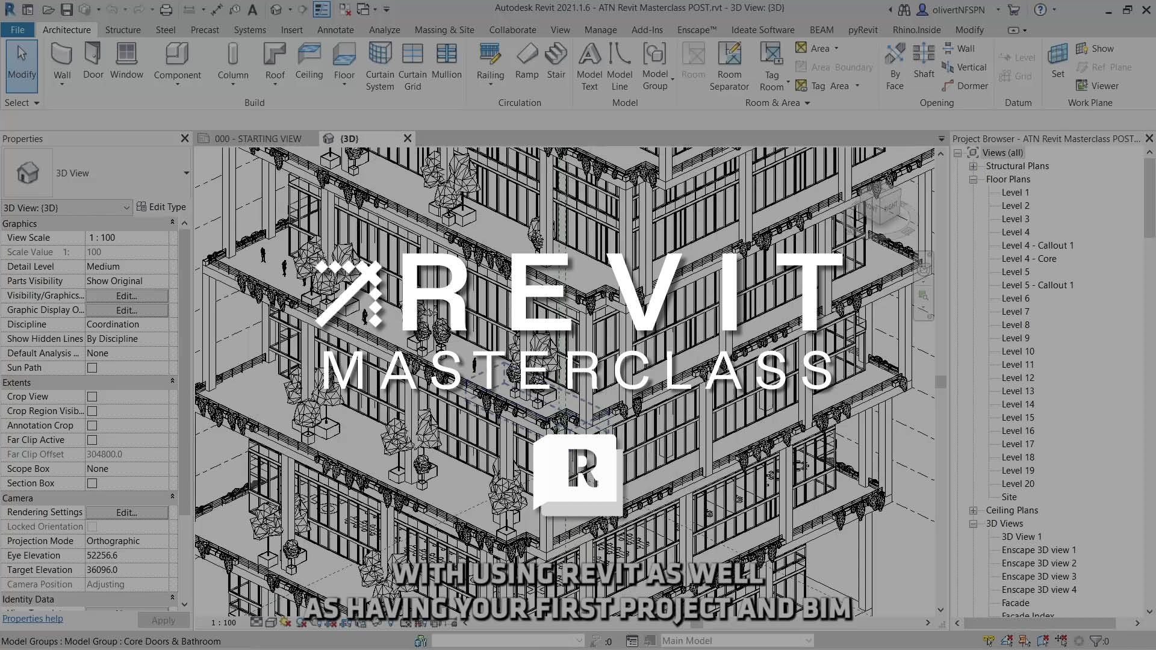Select the Curtain System tool
Screen dimensions: 1156x650
[380, 66]
